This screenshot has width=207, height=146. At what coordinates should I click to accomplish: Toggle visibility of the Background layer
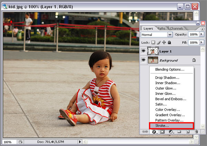[x=143, y=60]
